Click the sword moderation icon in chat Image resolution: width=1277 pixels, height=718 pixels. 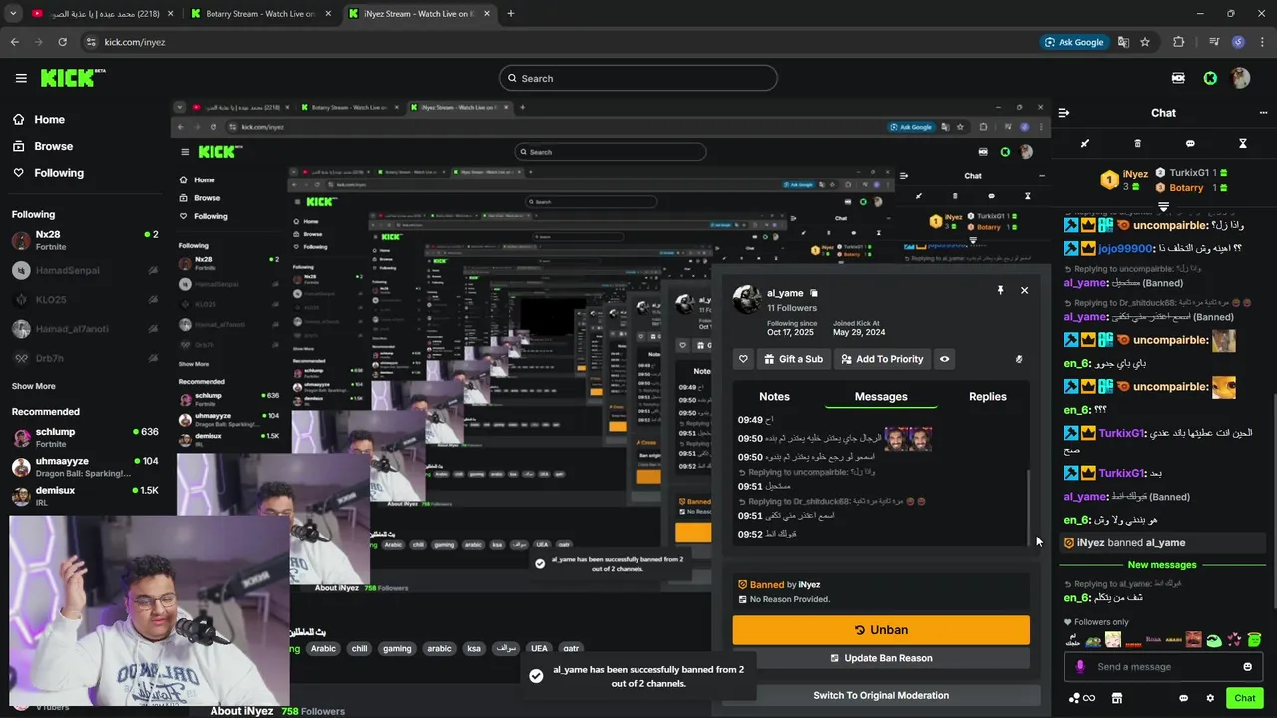click(1085, 144)
